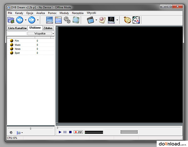The height and width of the screenshot is (147, 188).
Task: Start playback with the Play button
Action: (60, 132)
